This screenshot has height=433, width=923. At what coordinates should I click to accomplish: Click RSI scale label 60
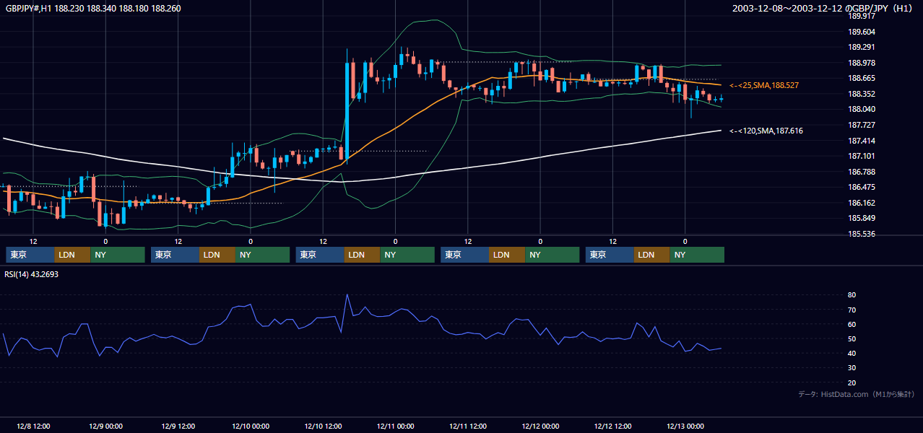click(x=852, y=324)
